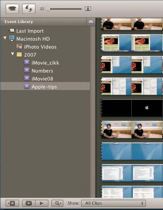Select Last Import in Event Library
Viewport: 163px width, 210px height.
[x=30, y=31]
